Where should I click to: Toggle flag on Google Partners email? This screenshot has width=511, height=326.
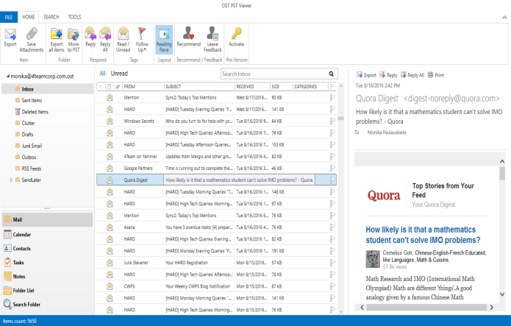332,168
